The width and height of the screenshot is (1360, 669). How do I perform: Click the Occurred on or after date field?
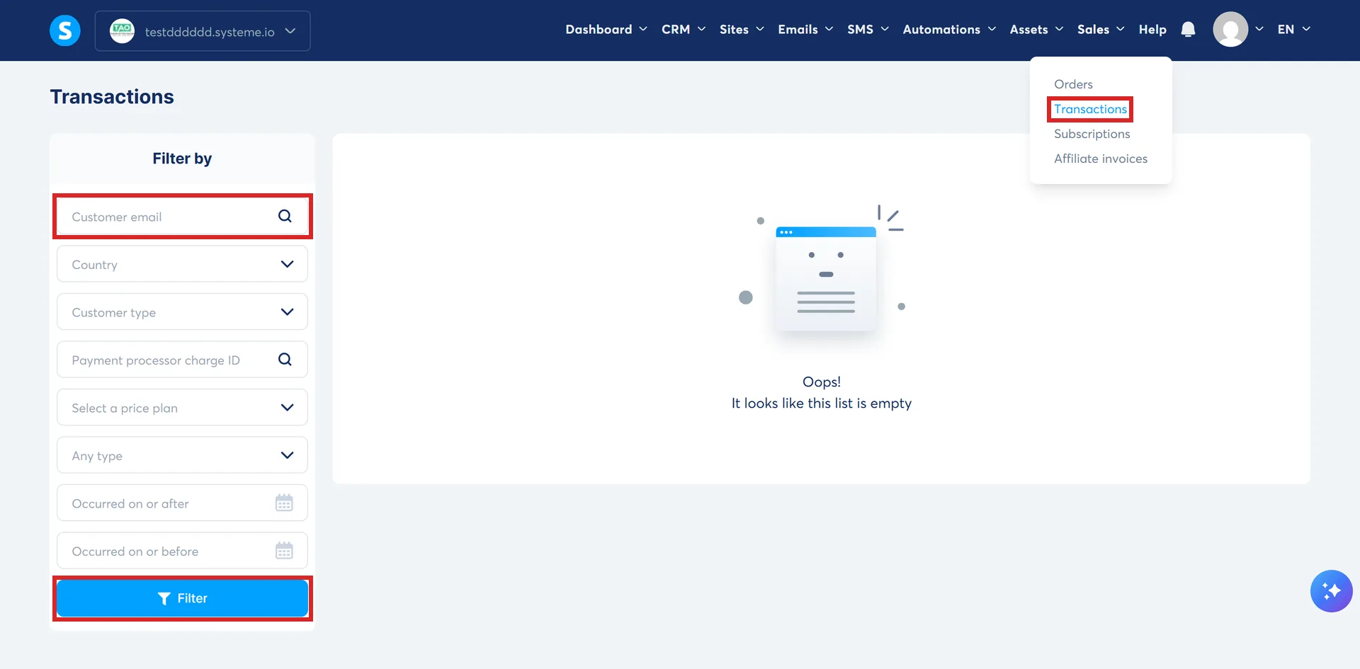[x=182, y=503]
